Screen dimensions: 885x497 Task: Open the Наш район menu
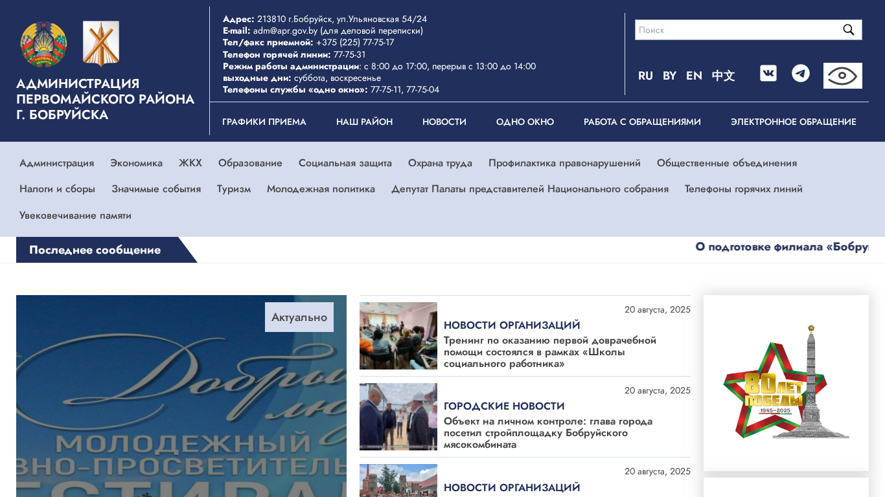[364, 122]
